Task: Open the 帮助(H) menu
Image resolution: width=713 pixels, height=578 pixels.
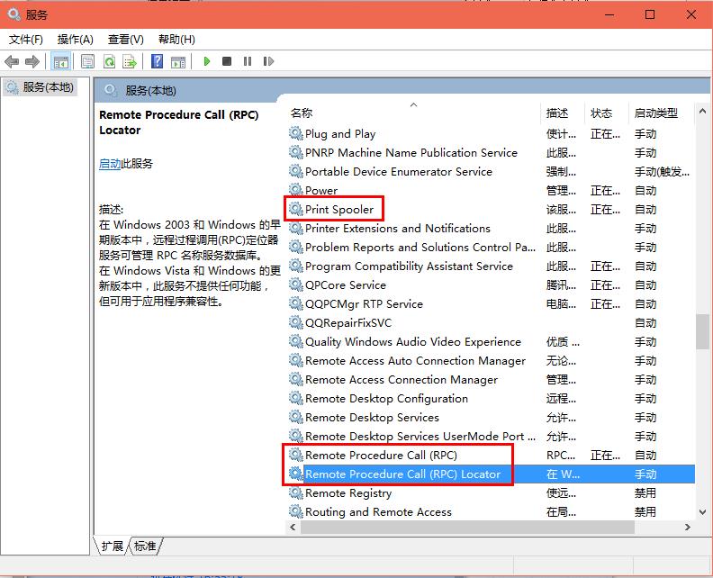Action: [176, 40]
